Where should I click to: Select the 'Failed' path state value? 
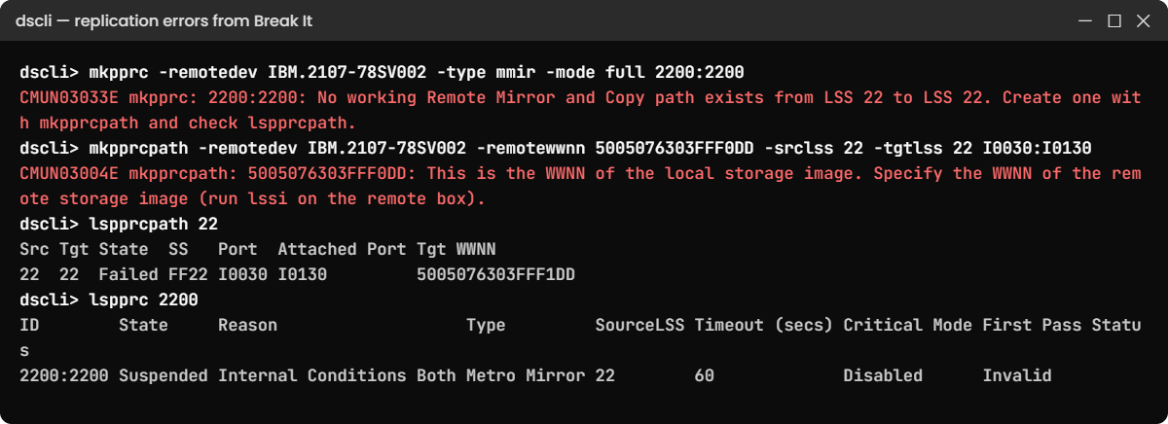coord(128,275)
